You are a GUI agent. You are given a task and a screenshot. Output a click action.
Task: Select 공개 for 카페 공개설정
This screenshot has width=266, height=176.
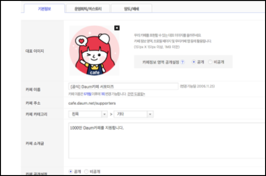pyautogui.click(x=70, y=171)
